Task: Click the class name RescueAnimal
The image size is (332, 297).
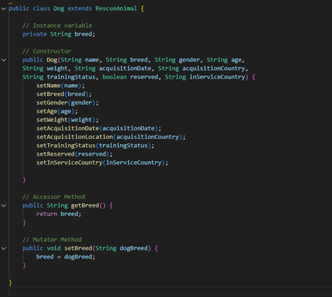Action: (116, 8)
